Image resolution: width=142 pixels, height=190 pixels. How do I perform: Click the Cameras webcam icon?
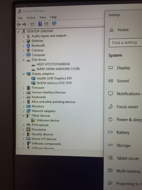click(28, 50)
